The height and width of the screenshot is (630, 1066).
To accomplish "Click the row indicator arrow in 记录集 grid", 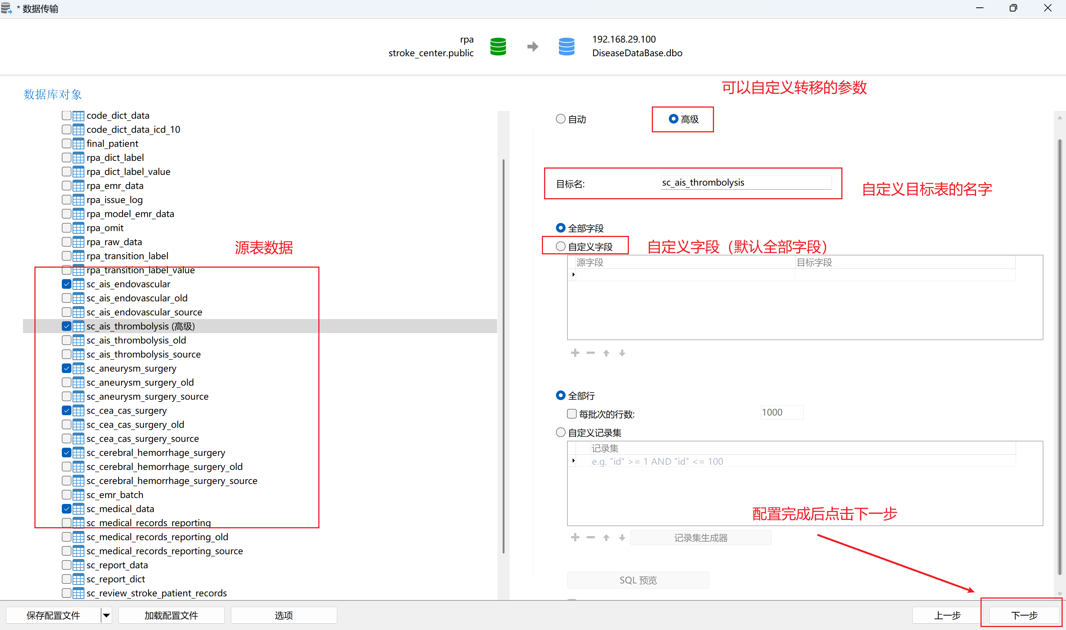I will click(573, 461).
